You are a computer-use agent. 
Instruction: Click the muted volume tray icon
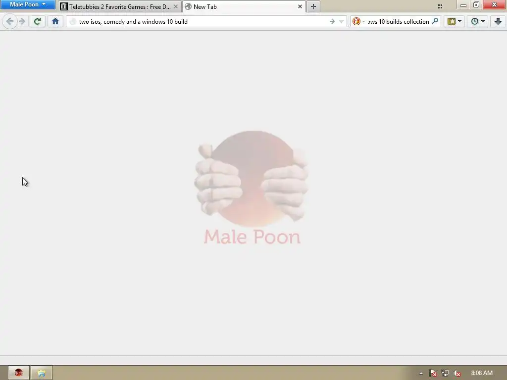(457, 373)
